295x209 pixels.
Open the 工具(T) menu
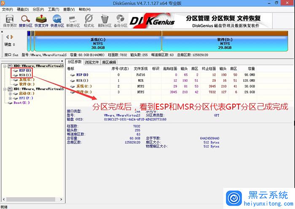point(53,9)
